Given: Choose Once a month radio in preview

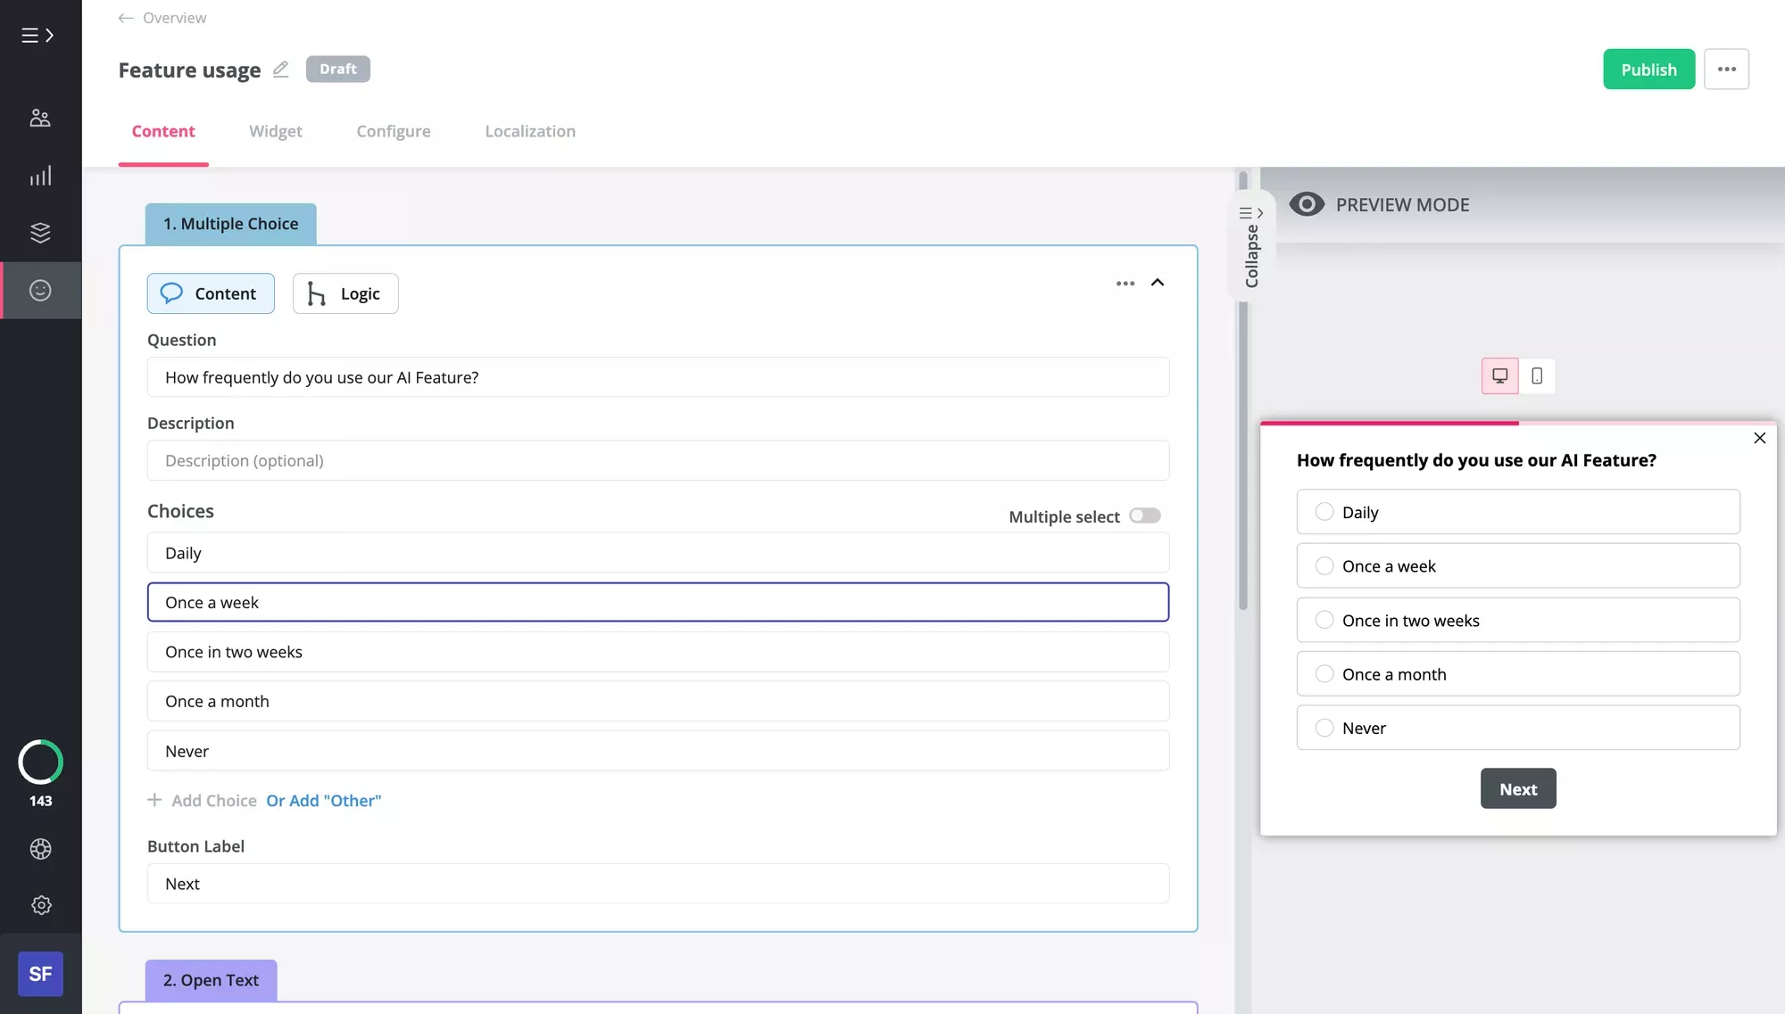Looking at the screenshot, I should click(x=1324, y=674).
